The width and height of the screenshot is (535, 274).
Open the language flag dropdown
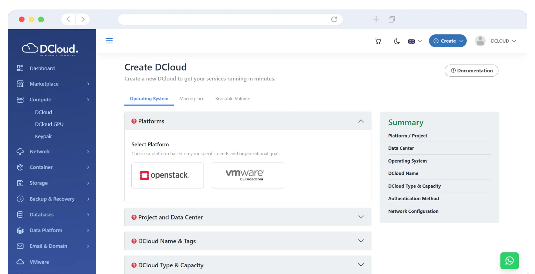(415, 41)
